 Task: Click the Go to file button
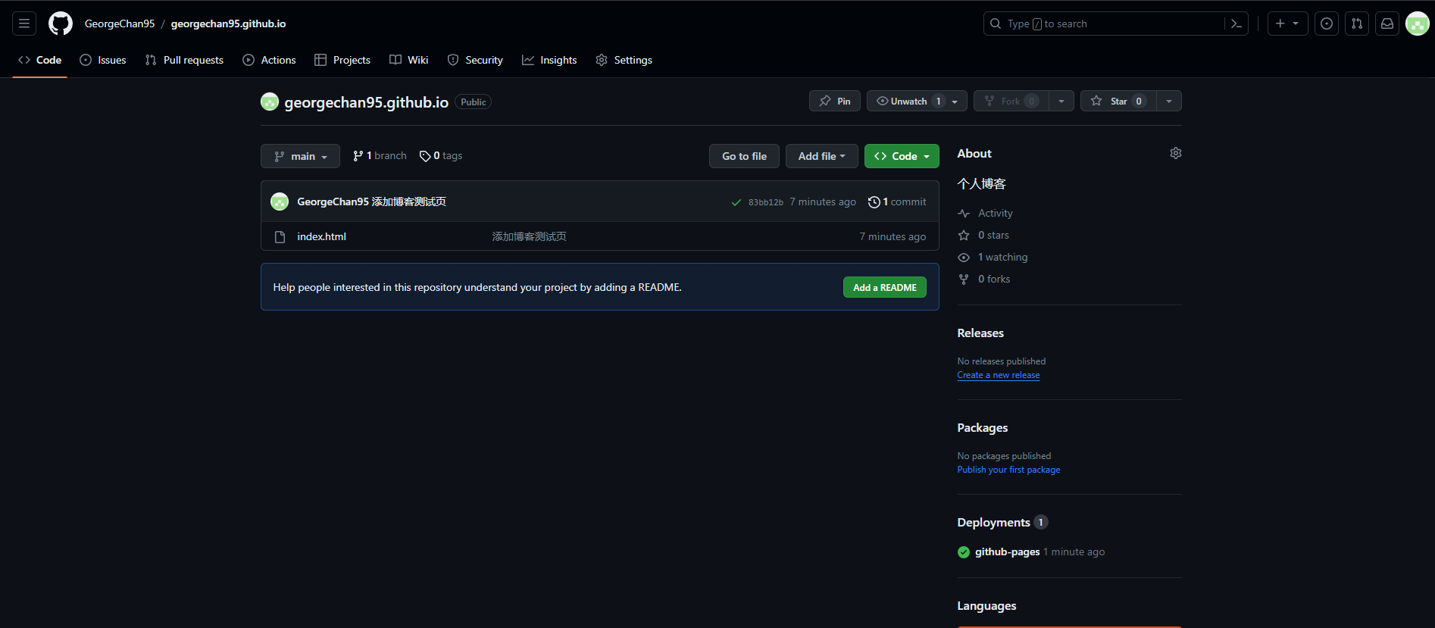click(744, 156)
